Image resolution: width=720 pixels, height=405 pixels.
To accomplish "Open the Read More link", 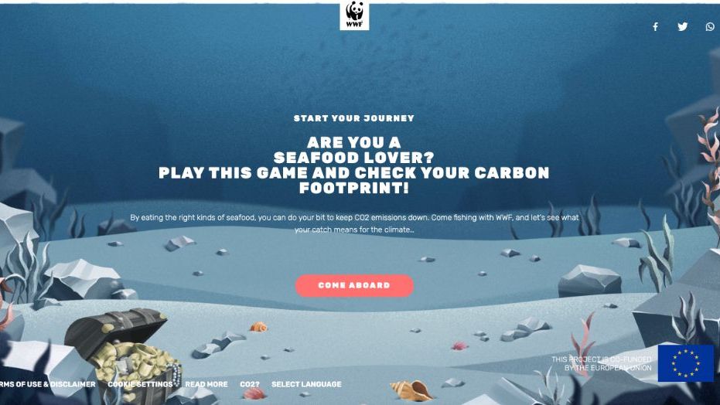I will [206, 384].
